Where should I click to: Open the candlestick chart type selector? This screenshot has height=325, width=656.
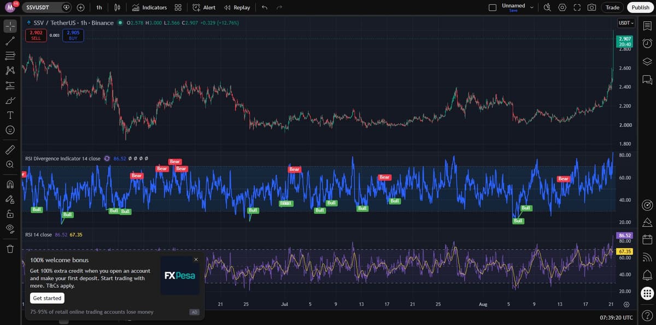[x=118, y=8]
